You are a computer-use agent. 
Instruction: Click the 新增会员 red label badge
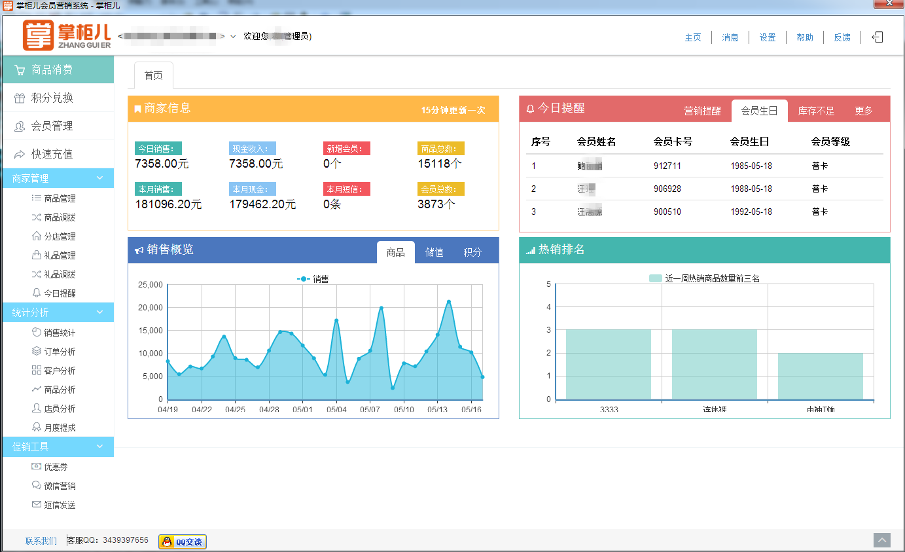(347, 149)
